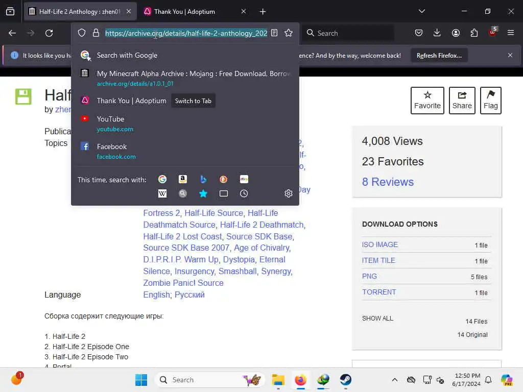The height and width of the screenshot is (392, 523).
Task: Click the site security padlock icon
Action: [x=96, y=33]
